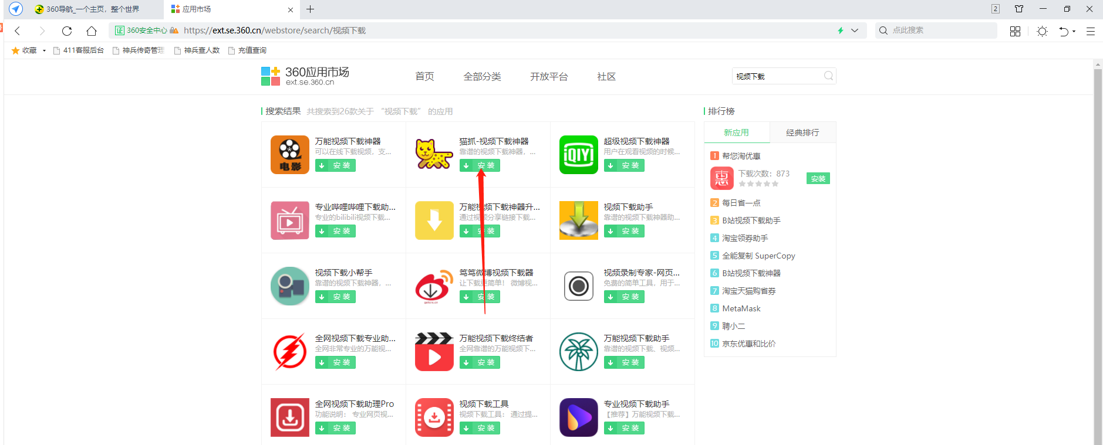The image size is (1103, 445).
Task: Reload the page with the refresh icon
Action: point(67,31)
